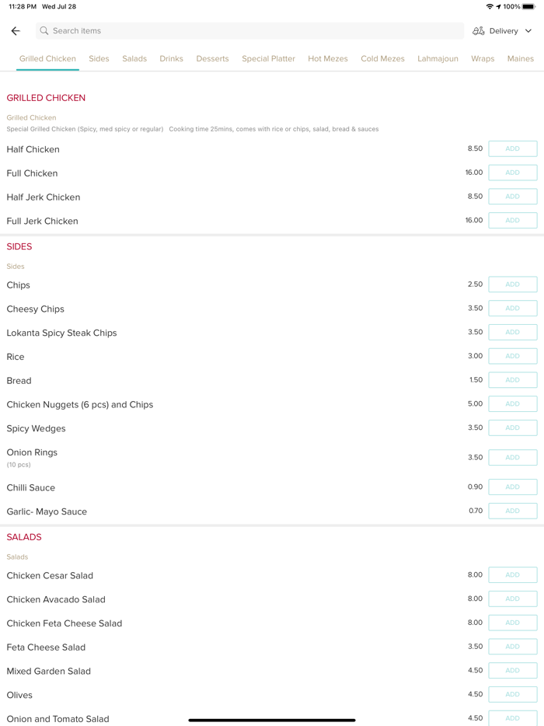Viewport: 544px width, 726px height.
Task: Add Lokanta Spicy Steak Chips
Action: (512, 332)
